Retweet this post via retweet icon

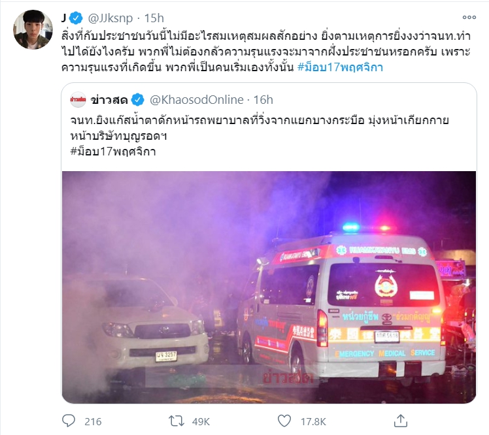pos(177,421)
